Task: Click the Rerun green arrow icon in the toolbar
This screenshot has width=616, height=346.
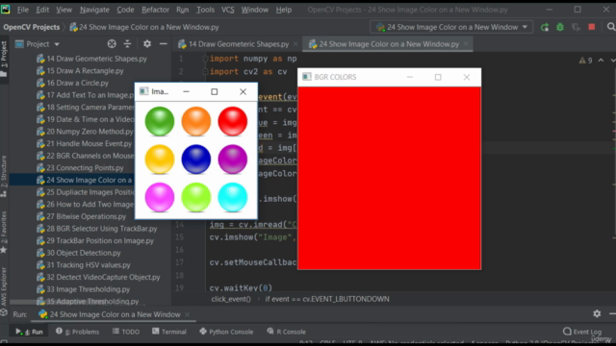Action: click(545, 27)
